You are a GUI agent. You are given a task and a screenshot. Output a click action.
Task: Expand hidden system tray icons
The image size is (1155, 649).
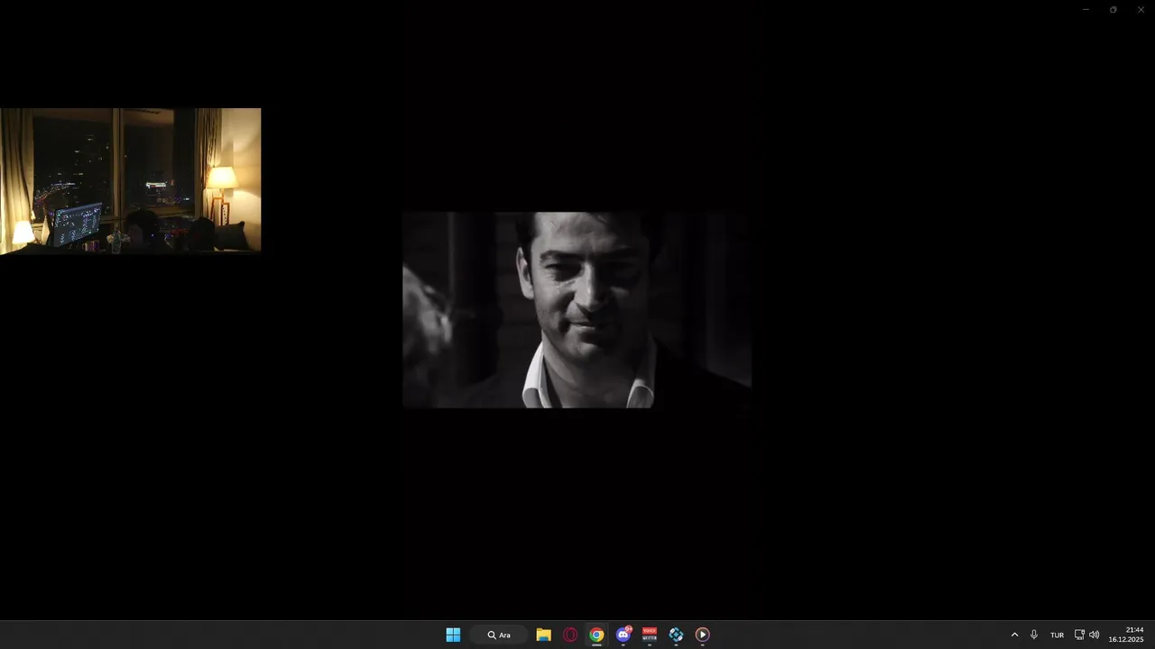click(1014, 635)
